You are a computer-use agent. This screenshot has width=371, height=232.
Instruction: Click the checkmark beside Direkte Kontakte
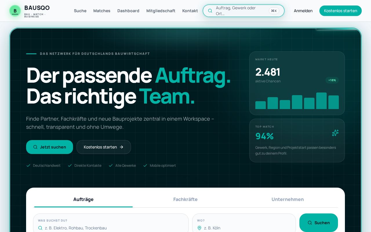click(70, 166)
